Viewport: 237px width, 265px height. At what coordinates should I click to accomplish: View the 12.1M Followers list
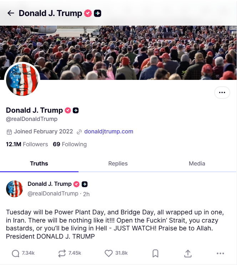[x=27, y=144]
